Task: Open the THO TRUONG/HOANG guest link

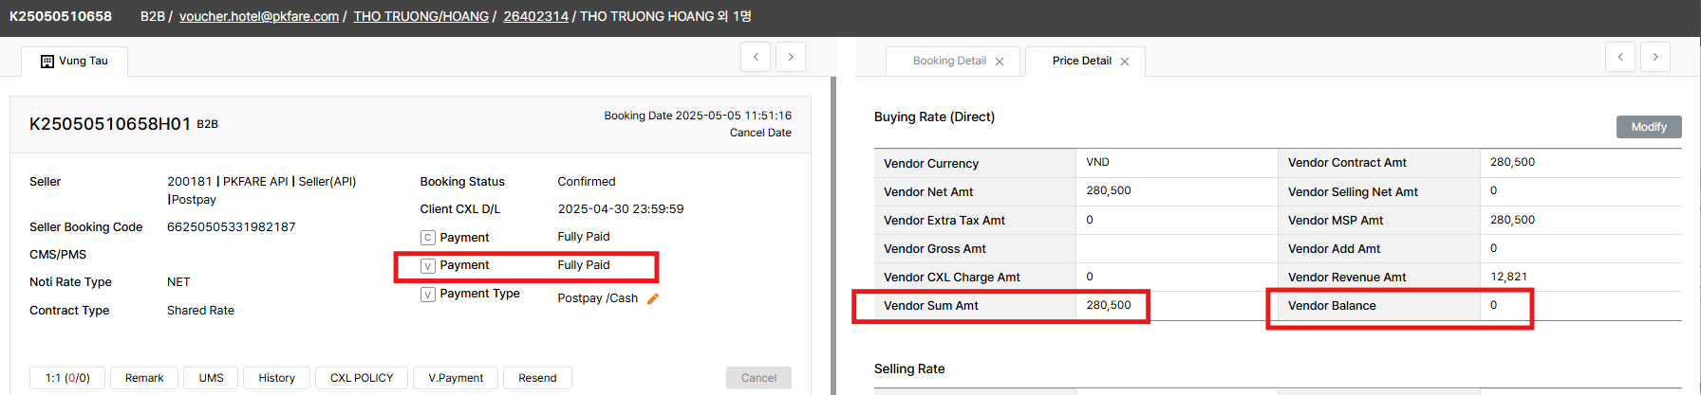Action: coord(421,17)
